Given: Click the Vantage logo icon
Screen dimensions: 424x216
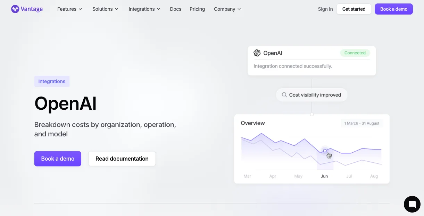Looking at the screenshot, I should (15, 9).
